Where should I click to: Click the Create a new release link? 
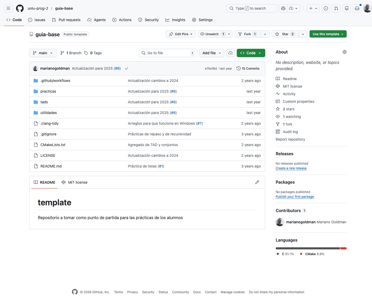click(291, 168)
